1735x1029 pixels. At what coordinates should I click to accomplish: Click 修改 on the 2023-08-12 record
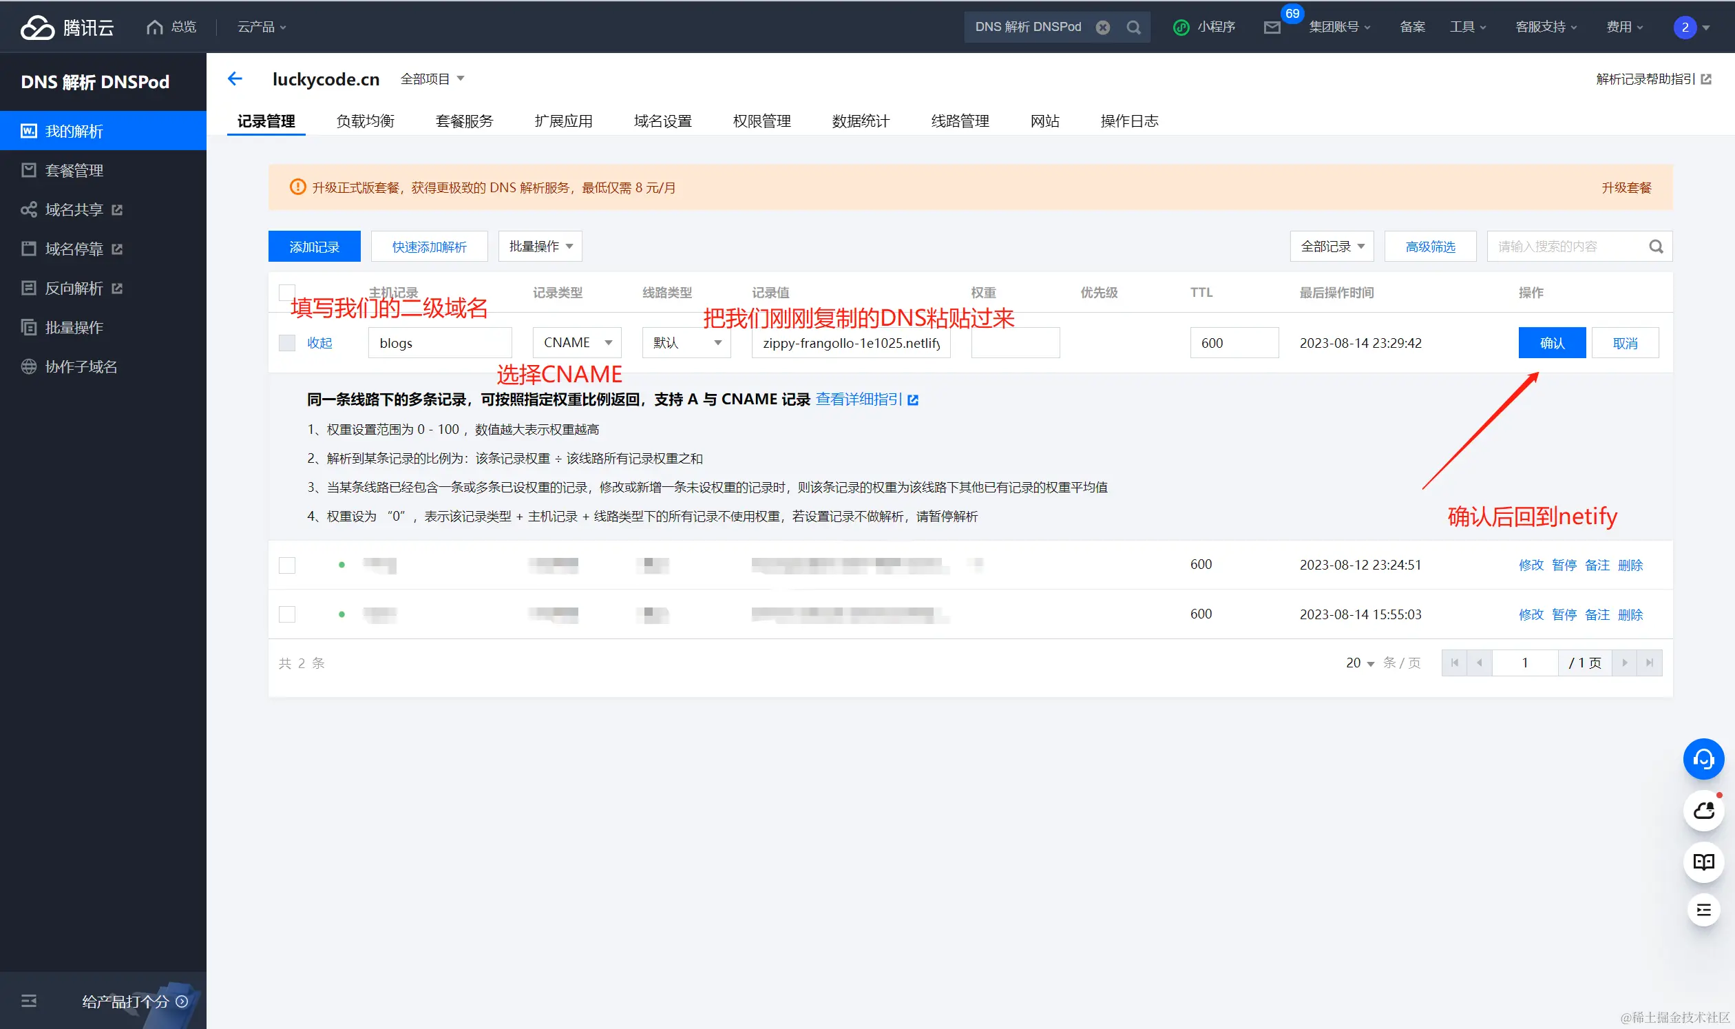coord(1531,565)
